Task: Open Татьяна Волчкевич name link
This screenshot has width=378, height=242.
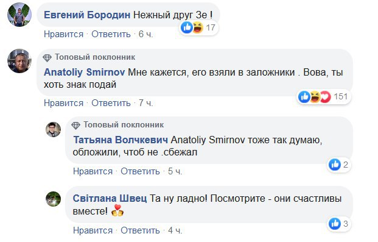Action: coord(121,140)
